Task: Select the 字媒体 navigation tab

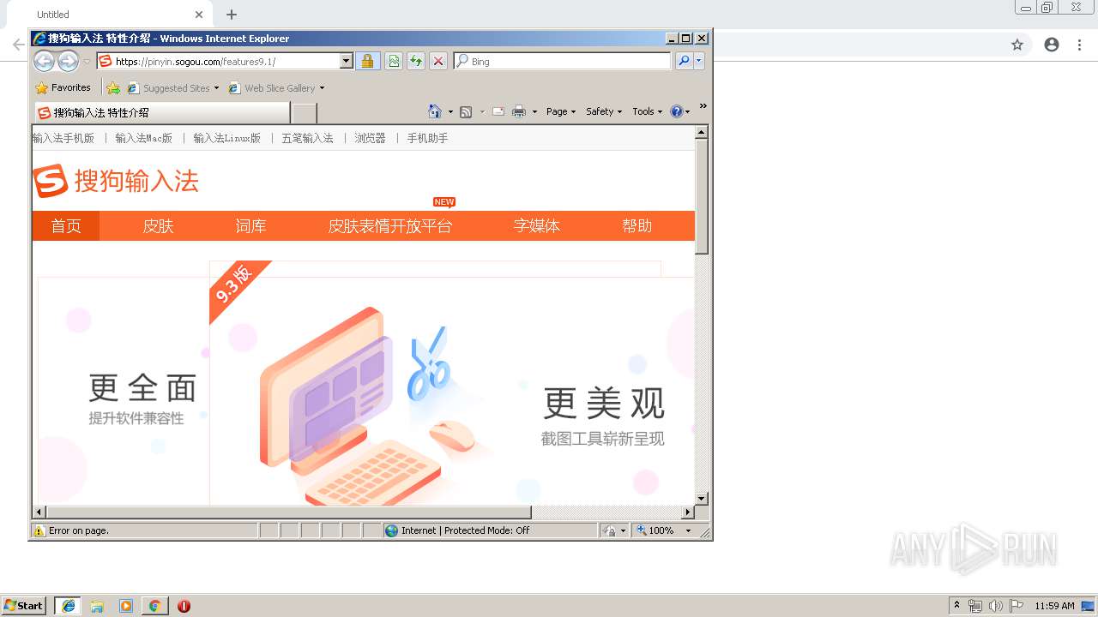Action: click(537, 226)
